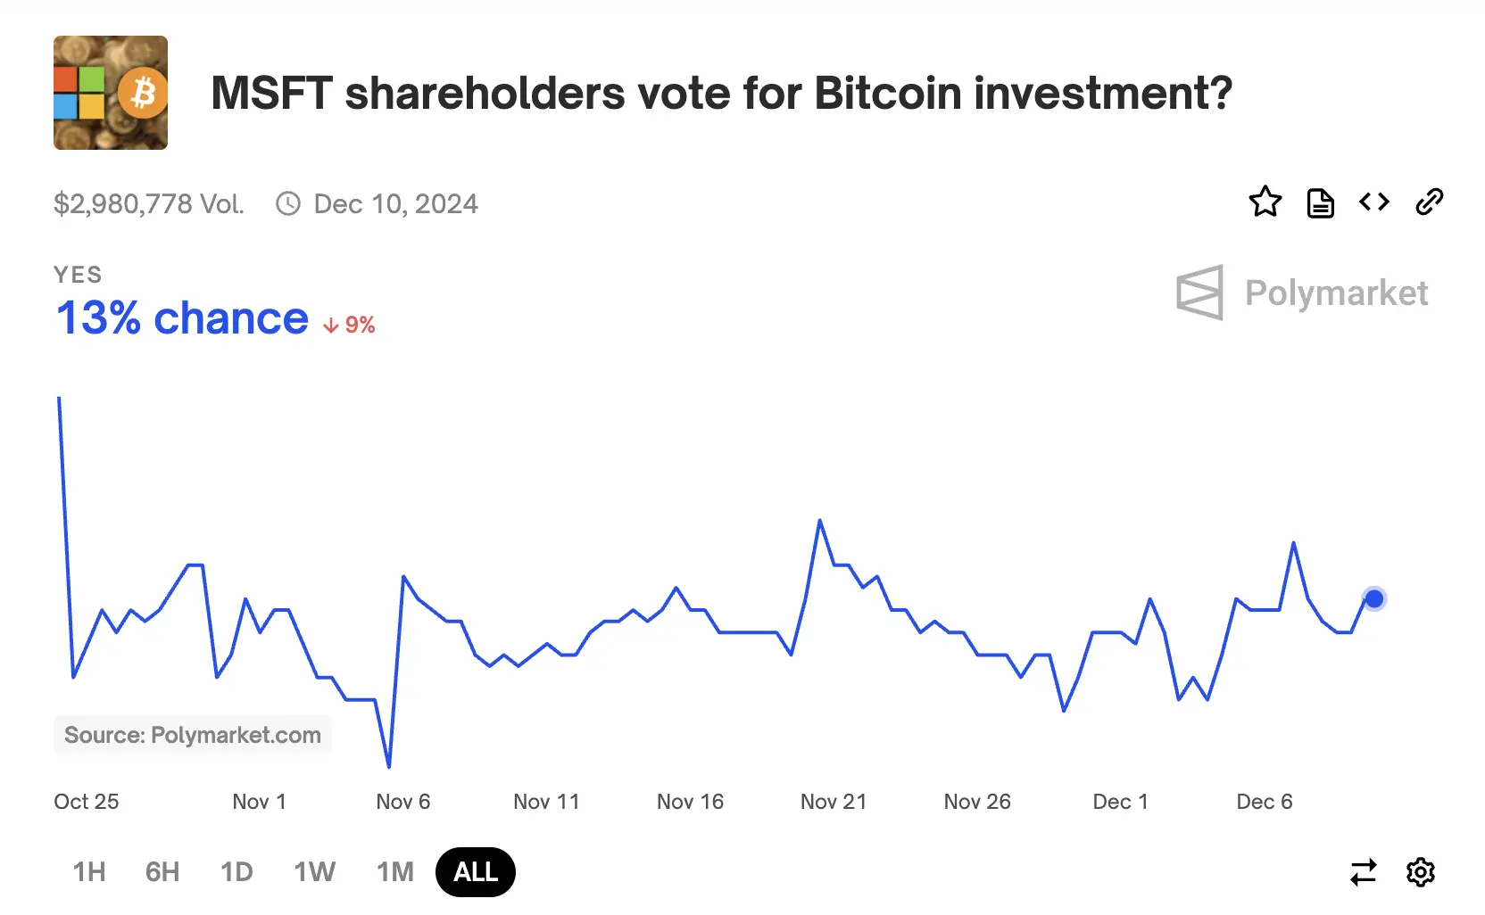The width and height of the screenshot is (1485, 915).
Task: Switch to the 1D timeframe tab
Action: [236, 872]
